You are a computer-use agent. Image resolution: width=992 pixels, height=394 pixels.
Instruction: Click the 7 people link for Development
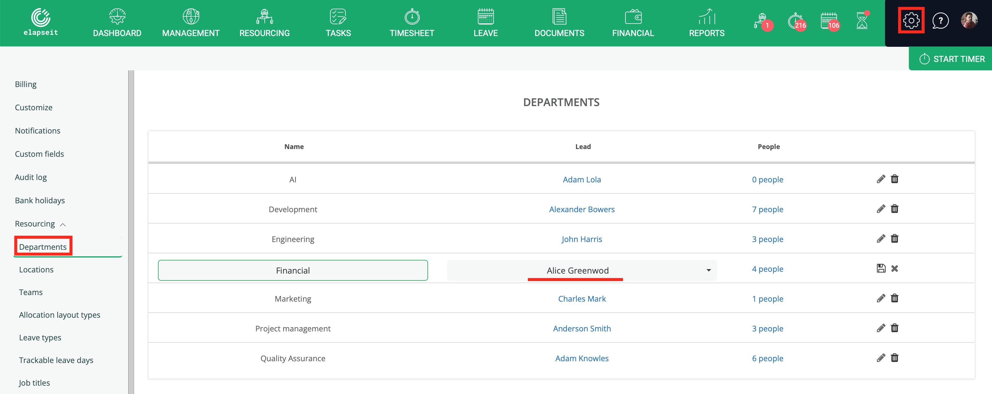point(768,209)
